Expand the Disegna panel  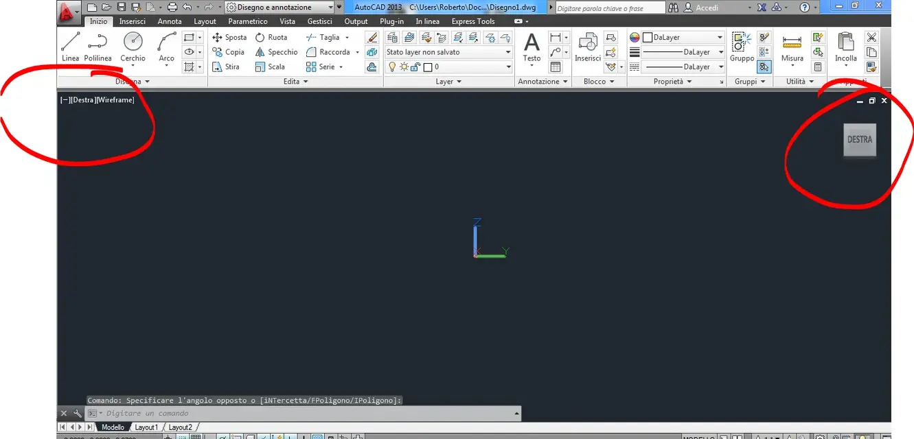(146, 81)
